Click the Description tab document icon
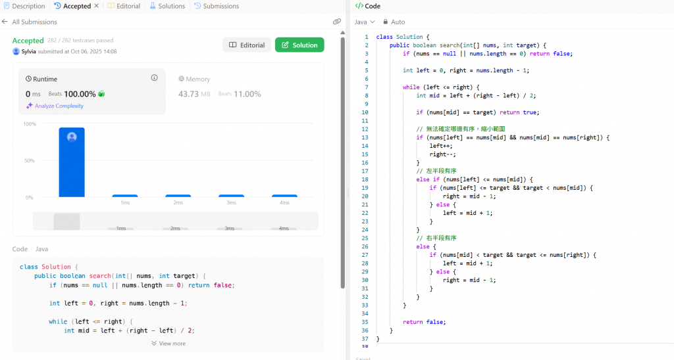This screenshot has height=360, width=674. pyautogui.click(x=7, y=6)
